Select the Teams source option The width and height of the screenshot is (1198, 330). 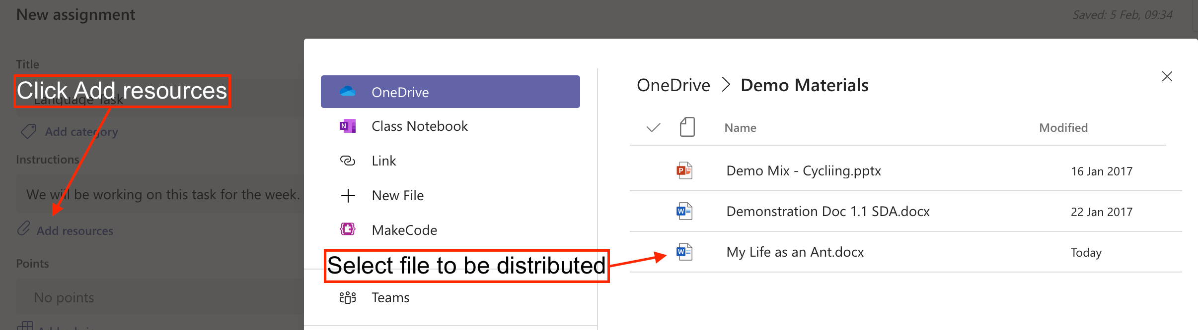450,297
